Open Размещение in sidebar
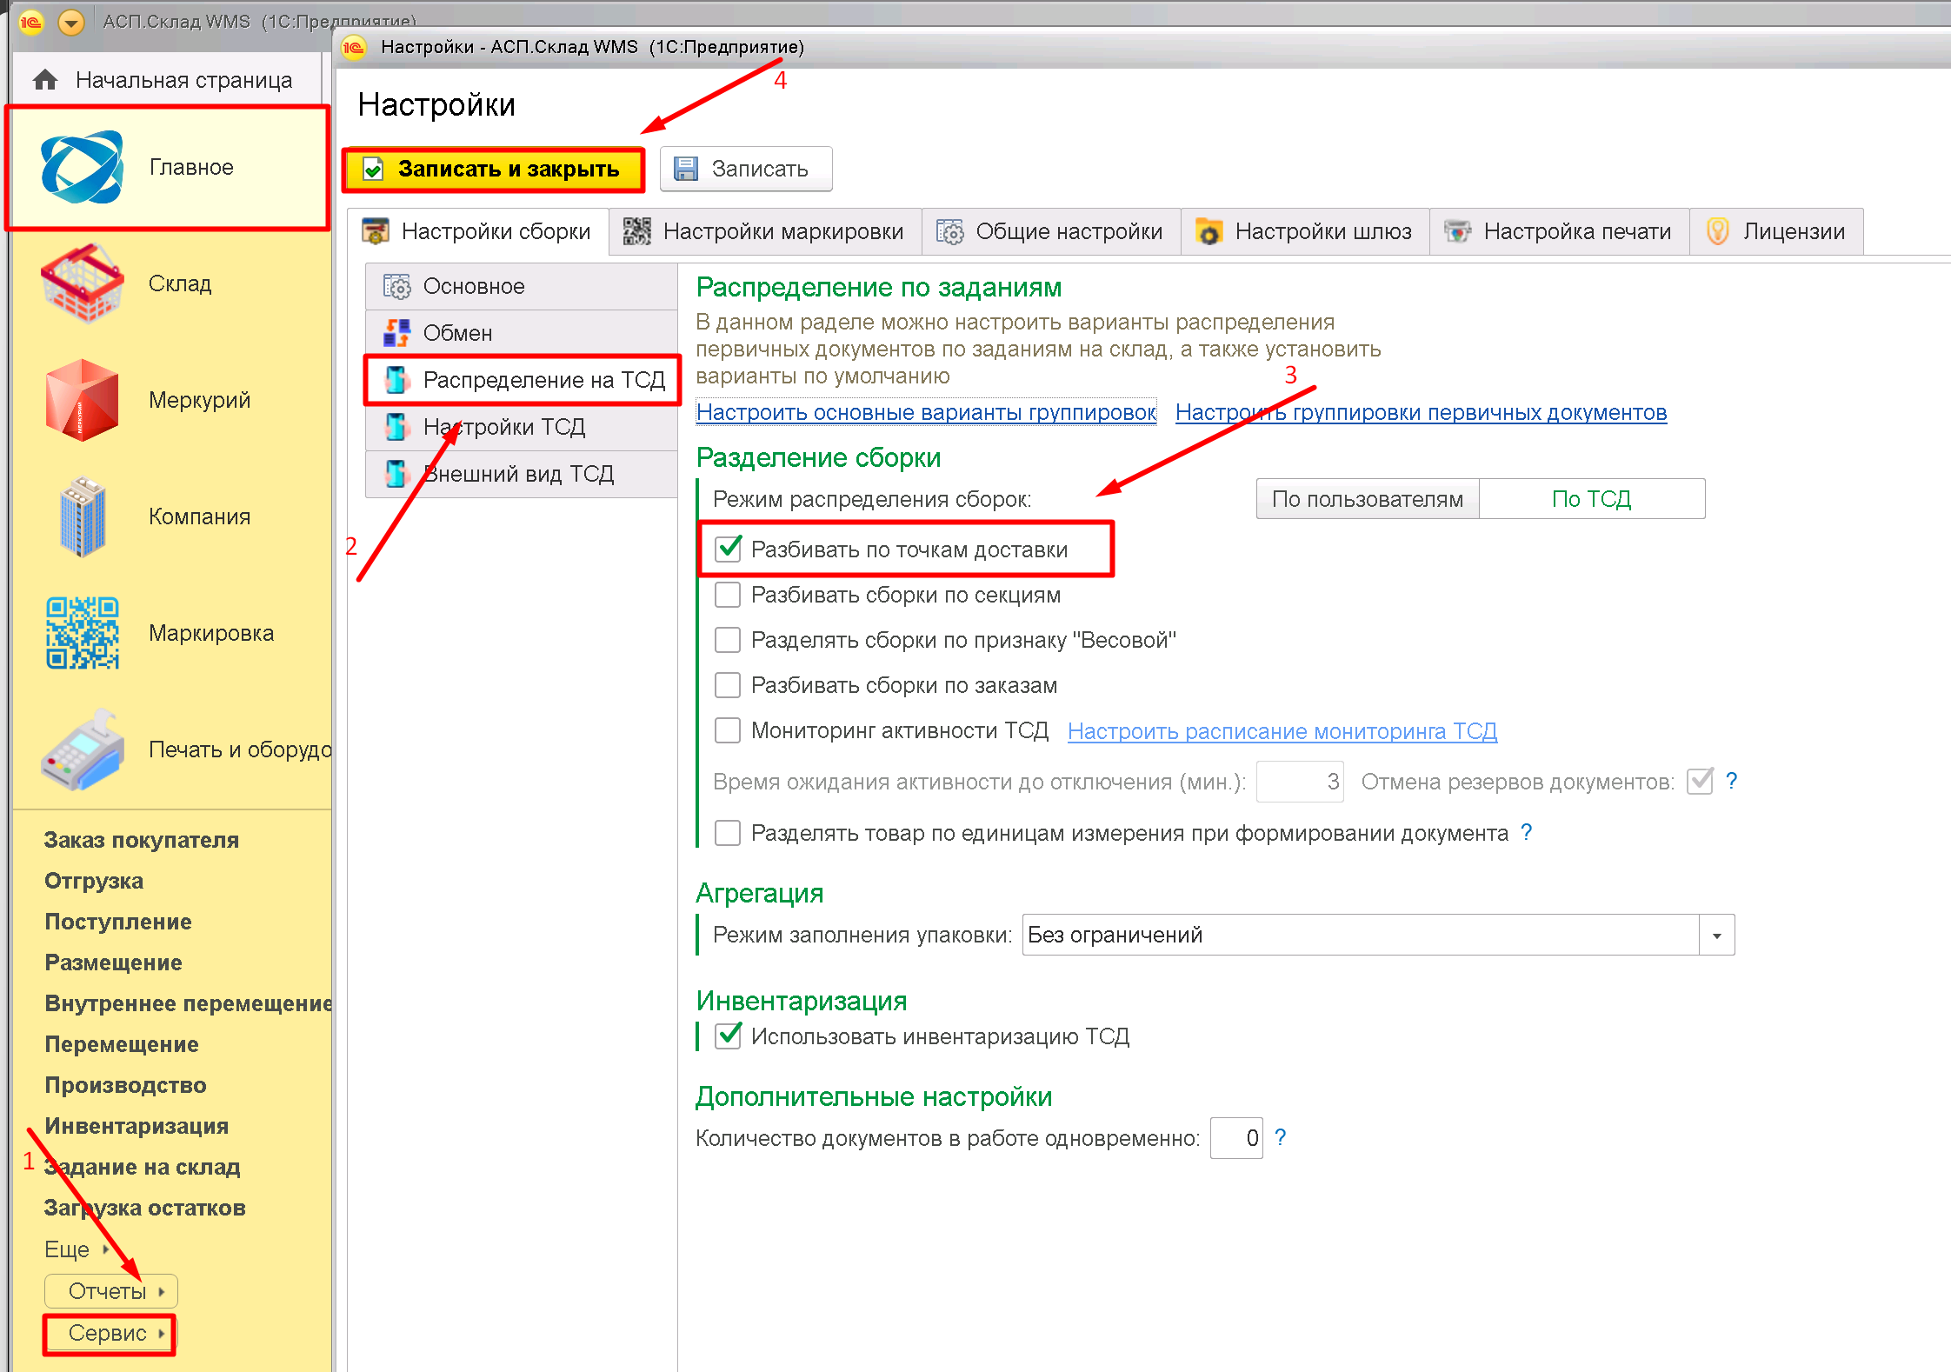Image resolution: width=1951 pixels, height=1372 pixels. pyautogui.click(x=113, y=962)
